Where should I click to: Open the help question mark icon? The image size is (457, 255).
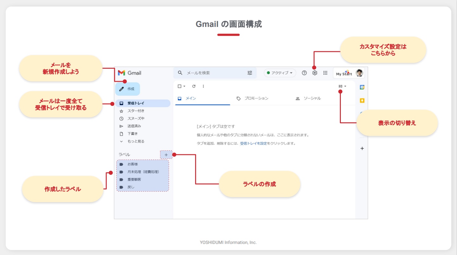(304, 73)
